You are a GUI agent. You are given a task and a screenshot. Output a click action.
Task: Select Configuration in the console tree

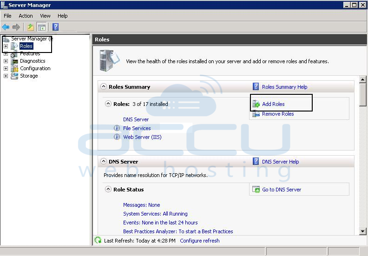35,68
